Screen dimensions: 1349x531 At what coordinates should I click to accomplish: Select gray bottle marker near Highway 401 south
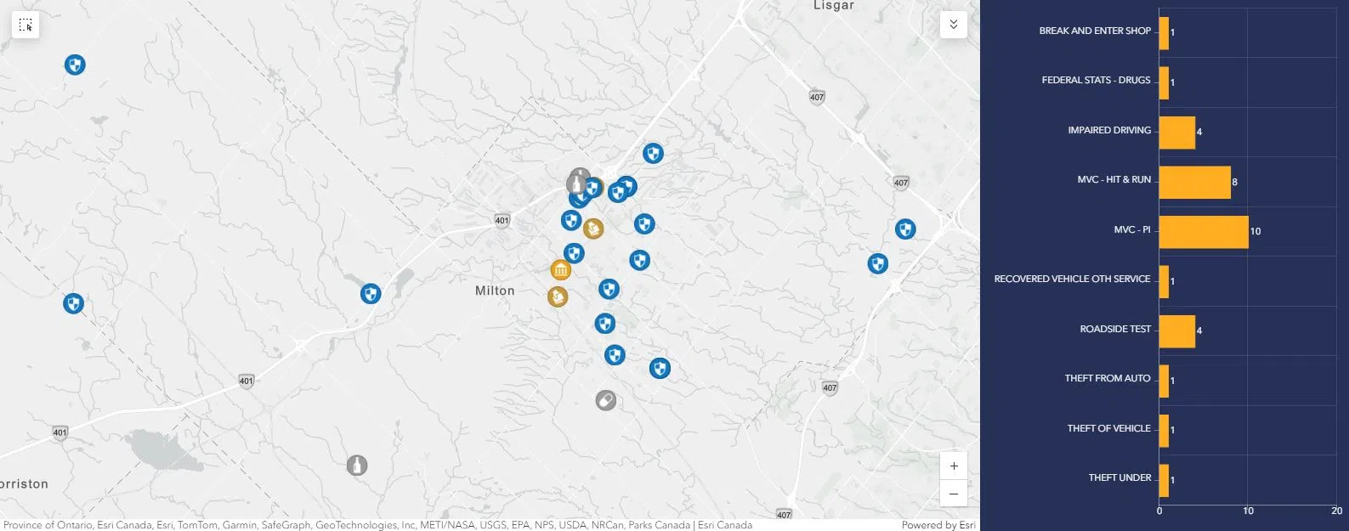pyautogui.click(x=357, y=465)
